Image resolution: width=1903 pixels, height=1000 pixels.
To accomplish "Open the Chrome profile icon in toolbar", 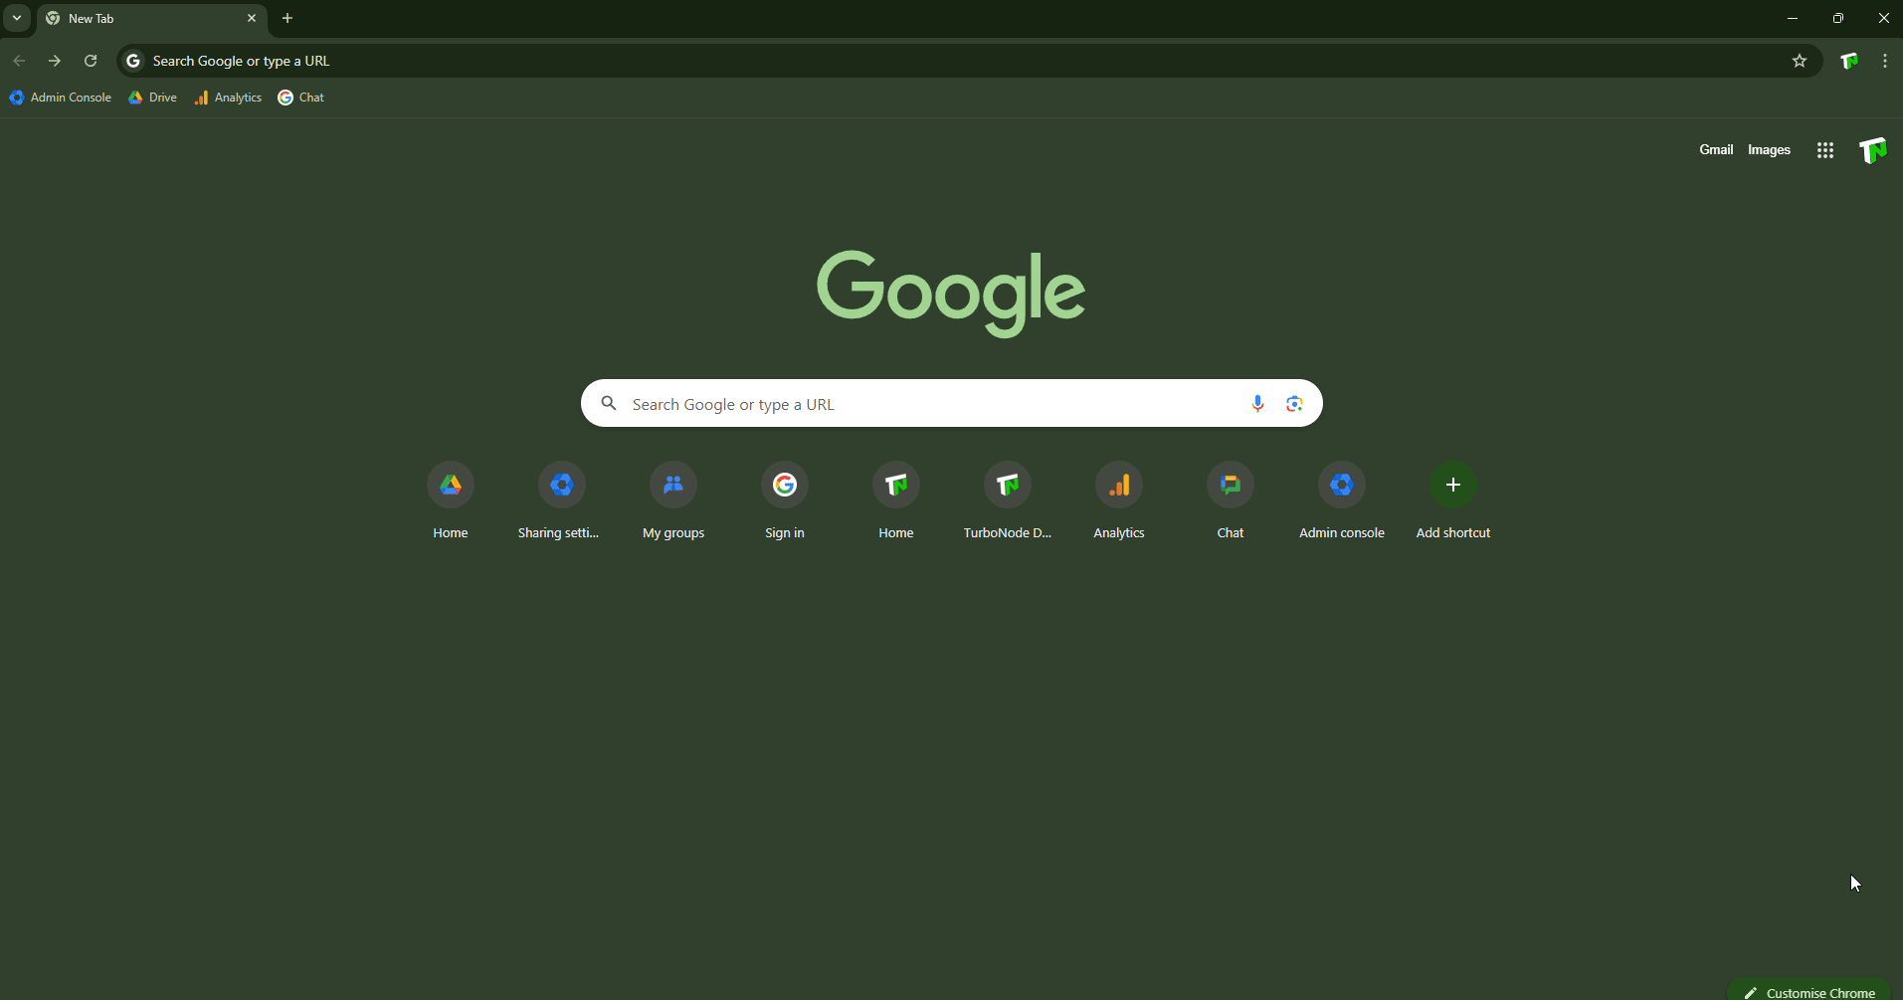I will (x=1849, y=61).
